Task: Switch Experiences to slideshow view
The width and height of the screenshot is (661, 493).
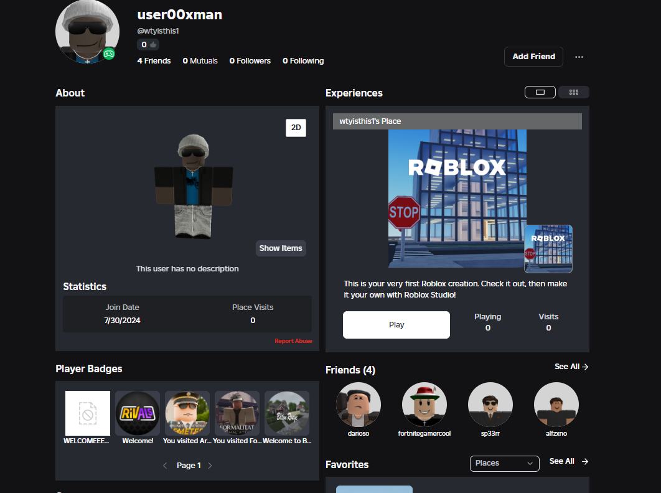Action: tap(540, 92)
